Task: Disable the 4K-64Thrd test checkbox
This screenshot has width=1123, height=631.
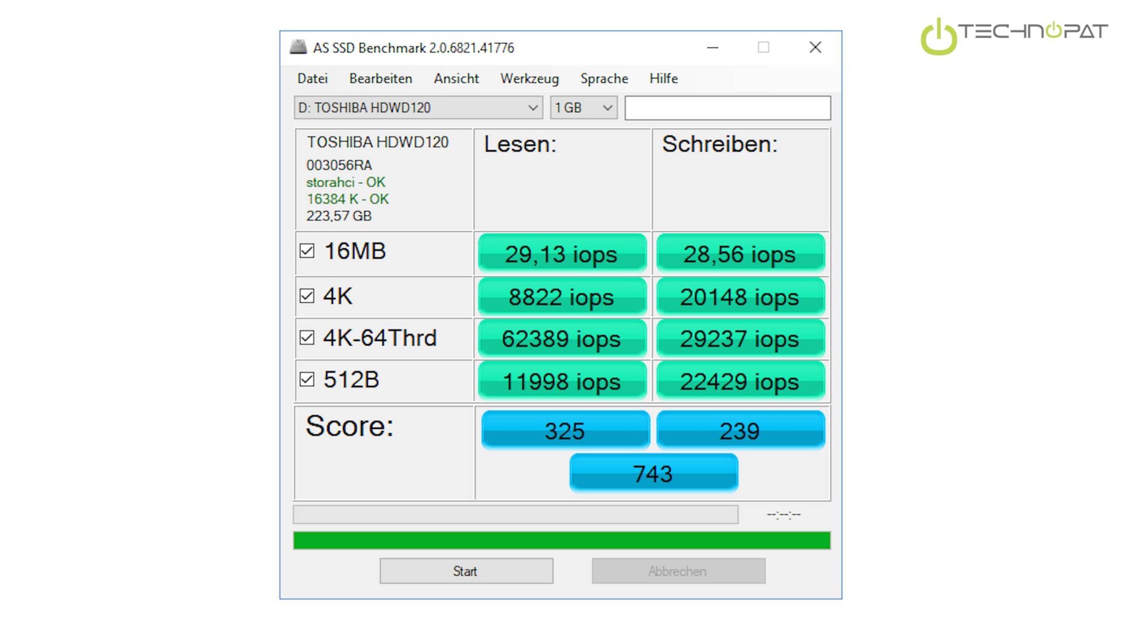Action: coord(307,337)
